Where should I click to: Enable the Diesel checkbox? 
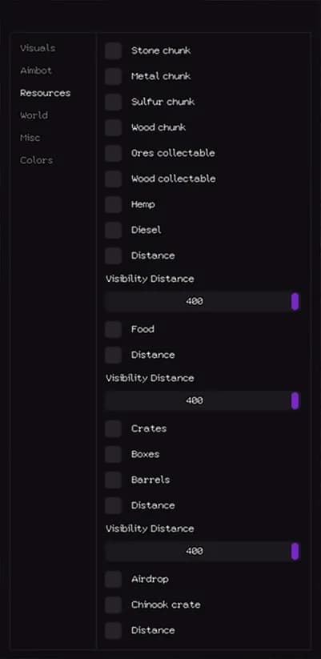(113, 230)
